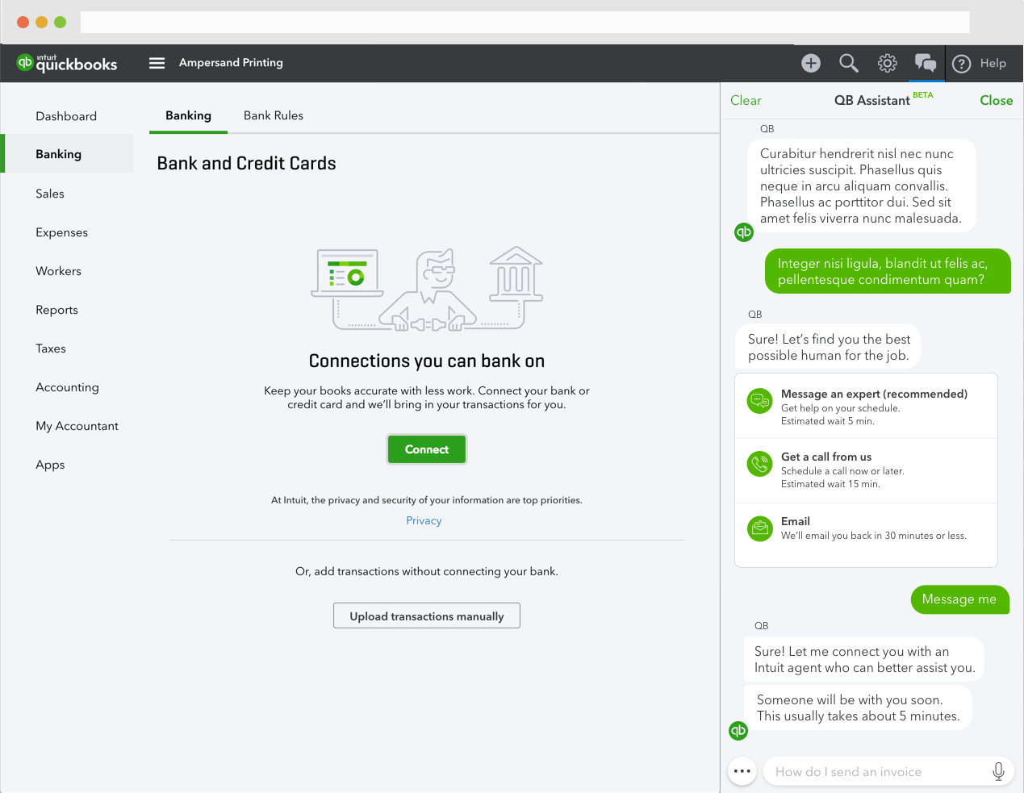
Task: Click the Help label in header
Action: 993,63
